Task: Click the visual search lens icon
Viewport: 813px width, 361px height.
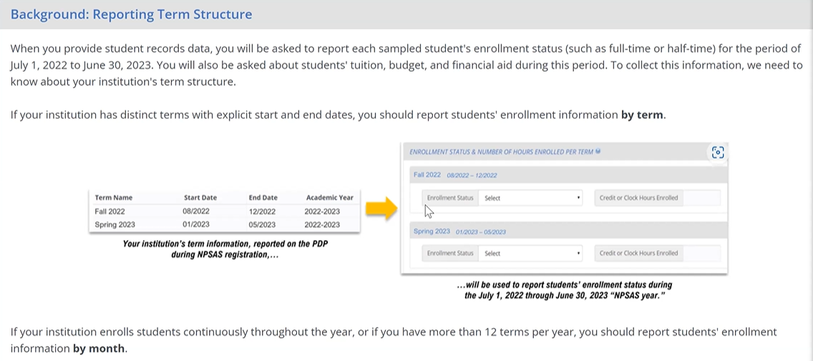Action: click(718, 152)
